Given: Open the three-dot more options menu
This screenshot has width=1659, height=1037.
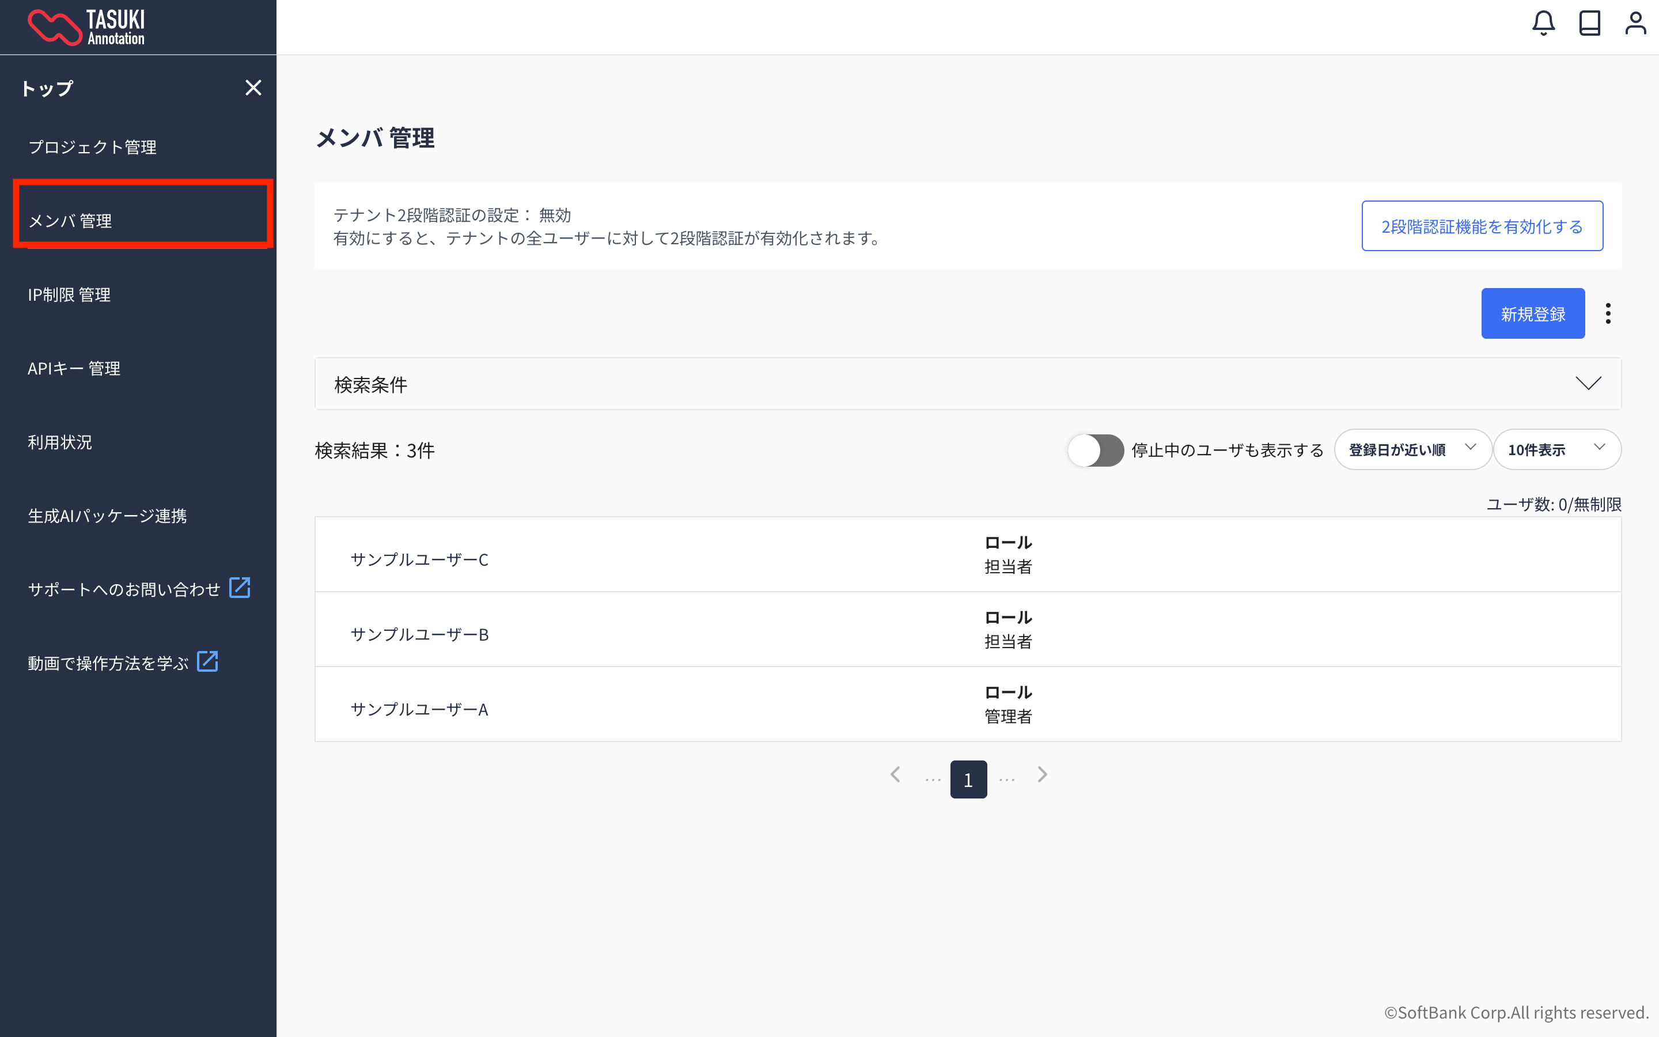Looking at the screenshot, I should (1608, 313).
